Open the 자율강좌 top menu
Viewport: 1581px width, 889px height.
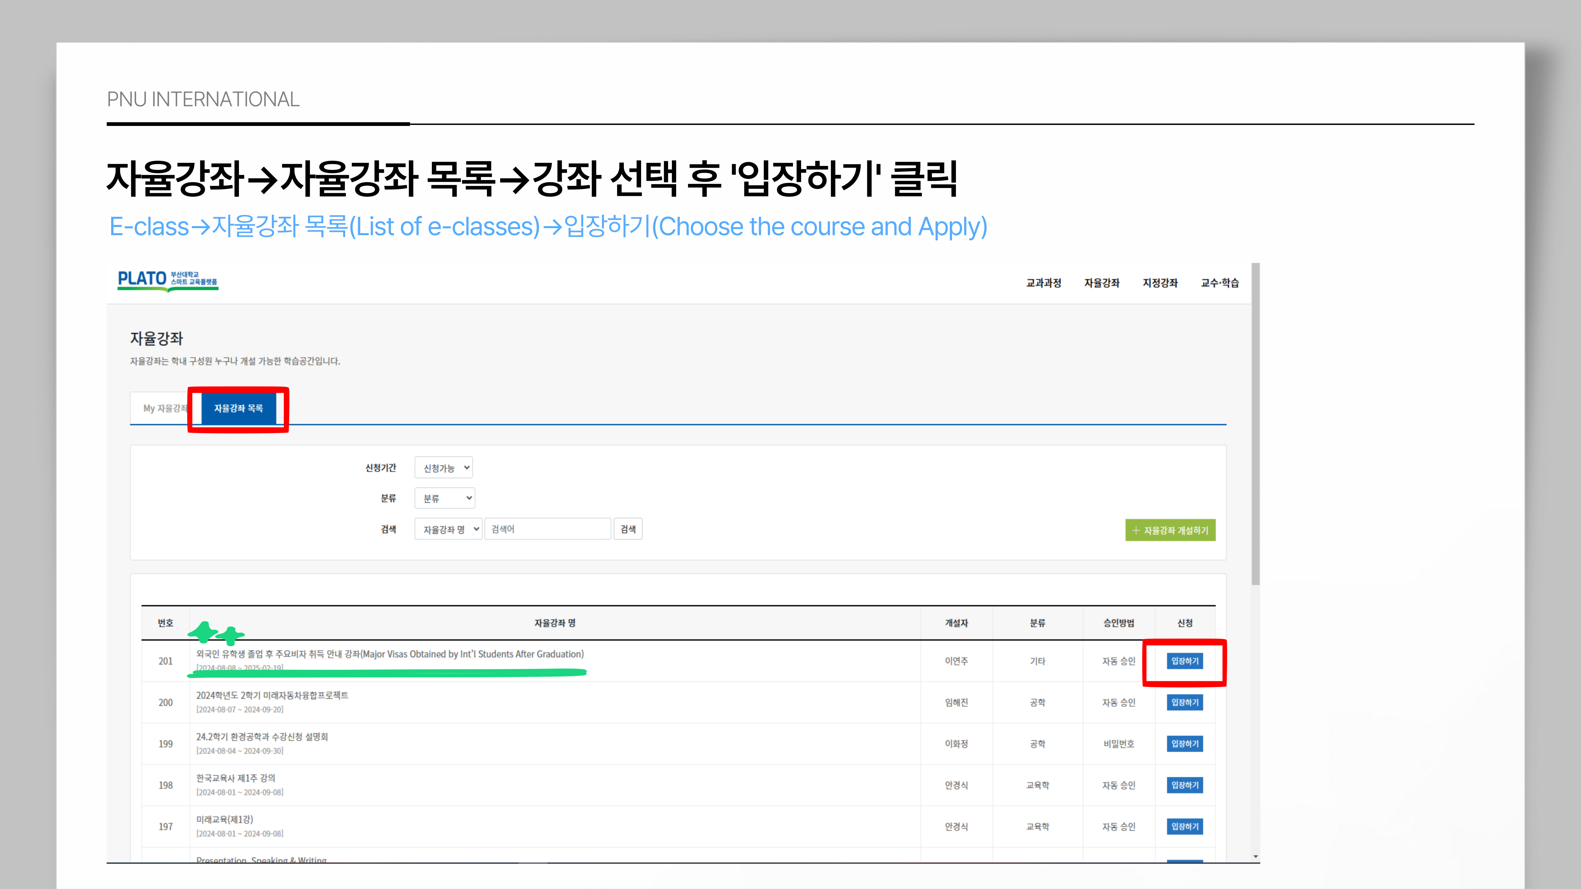coord(1102,283)
